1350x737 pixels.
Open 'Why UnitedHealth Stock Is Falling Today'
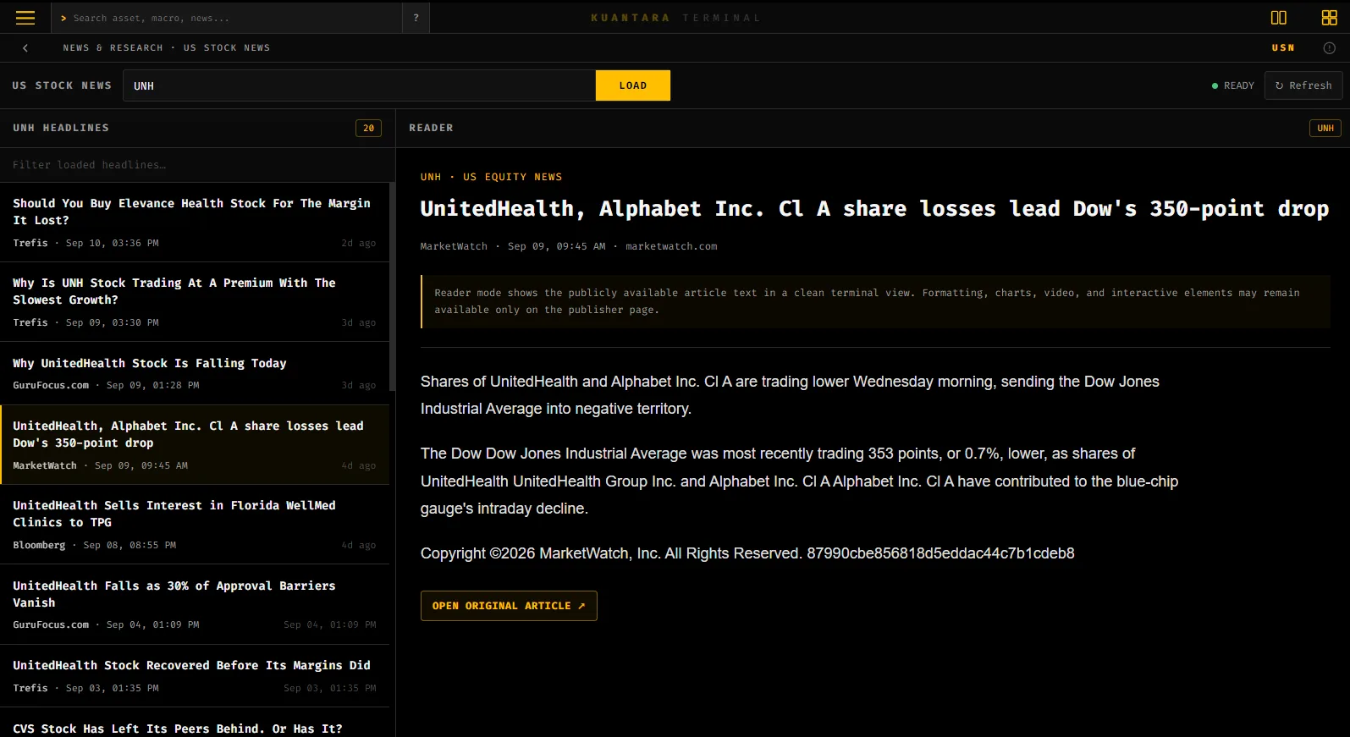click(x=195, y=373)
